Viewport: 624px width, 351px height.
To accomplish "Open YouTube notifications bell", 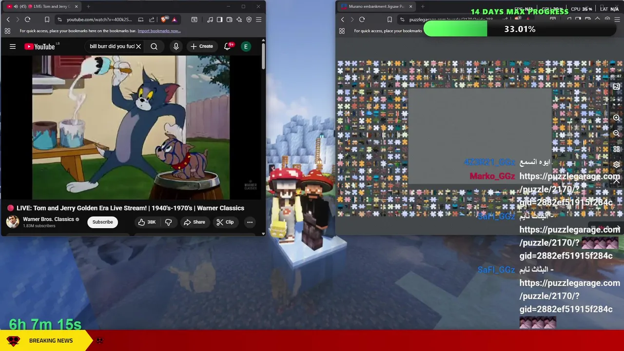I will (227, 46).
